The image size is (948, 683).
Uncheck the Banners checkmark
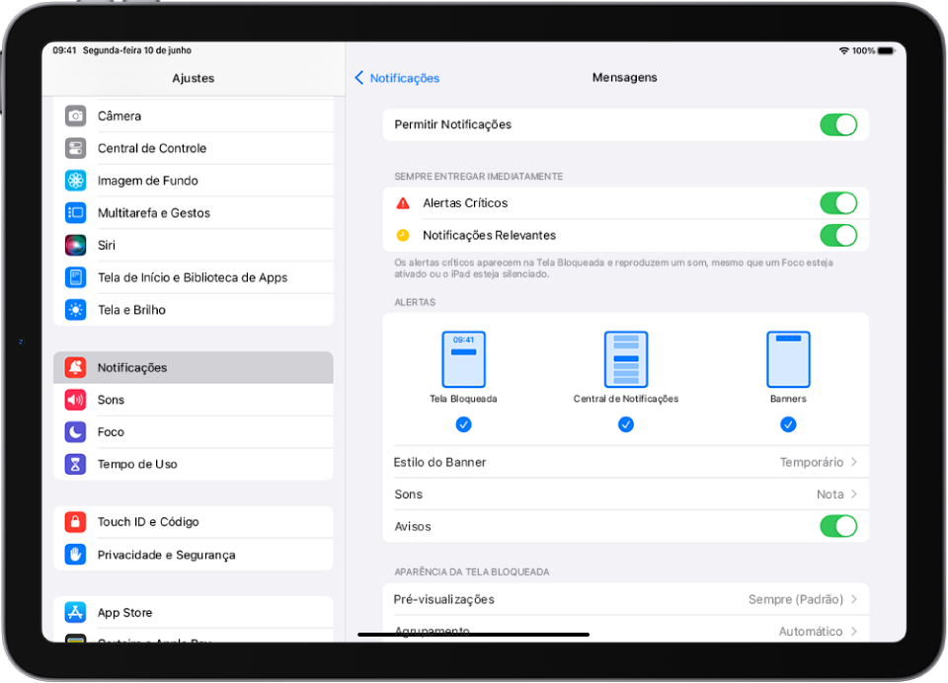[x=788, y=425]
